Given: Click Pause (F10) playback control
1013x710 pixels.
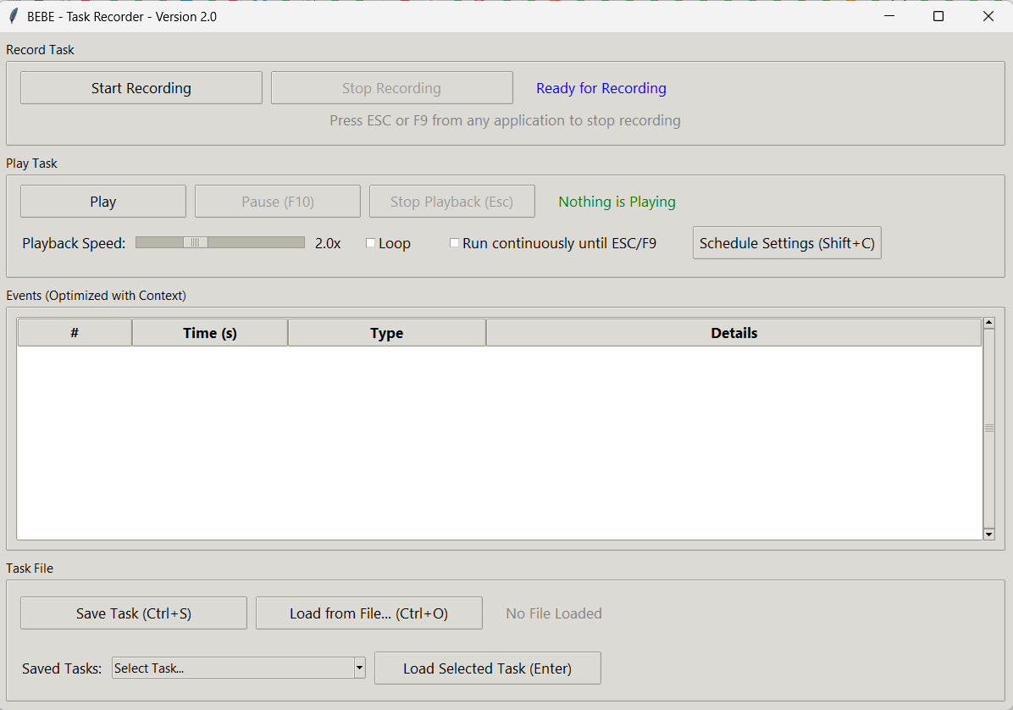Looking at the screenshot, I should [277, 201].
